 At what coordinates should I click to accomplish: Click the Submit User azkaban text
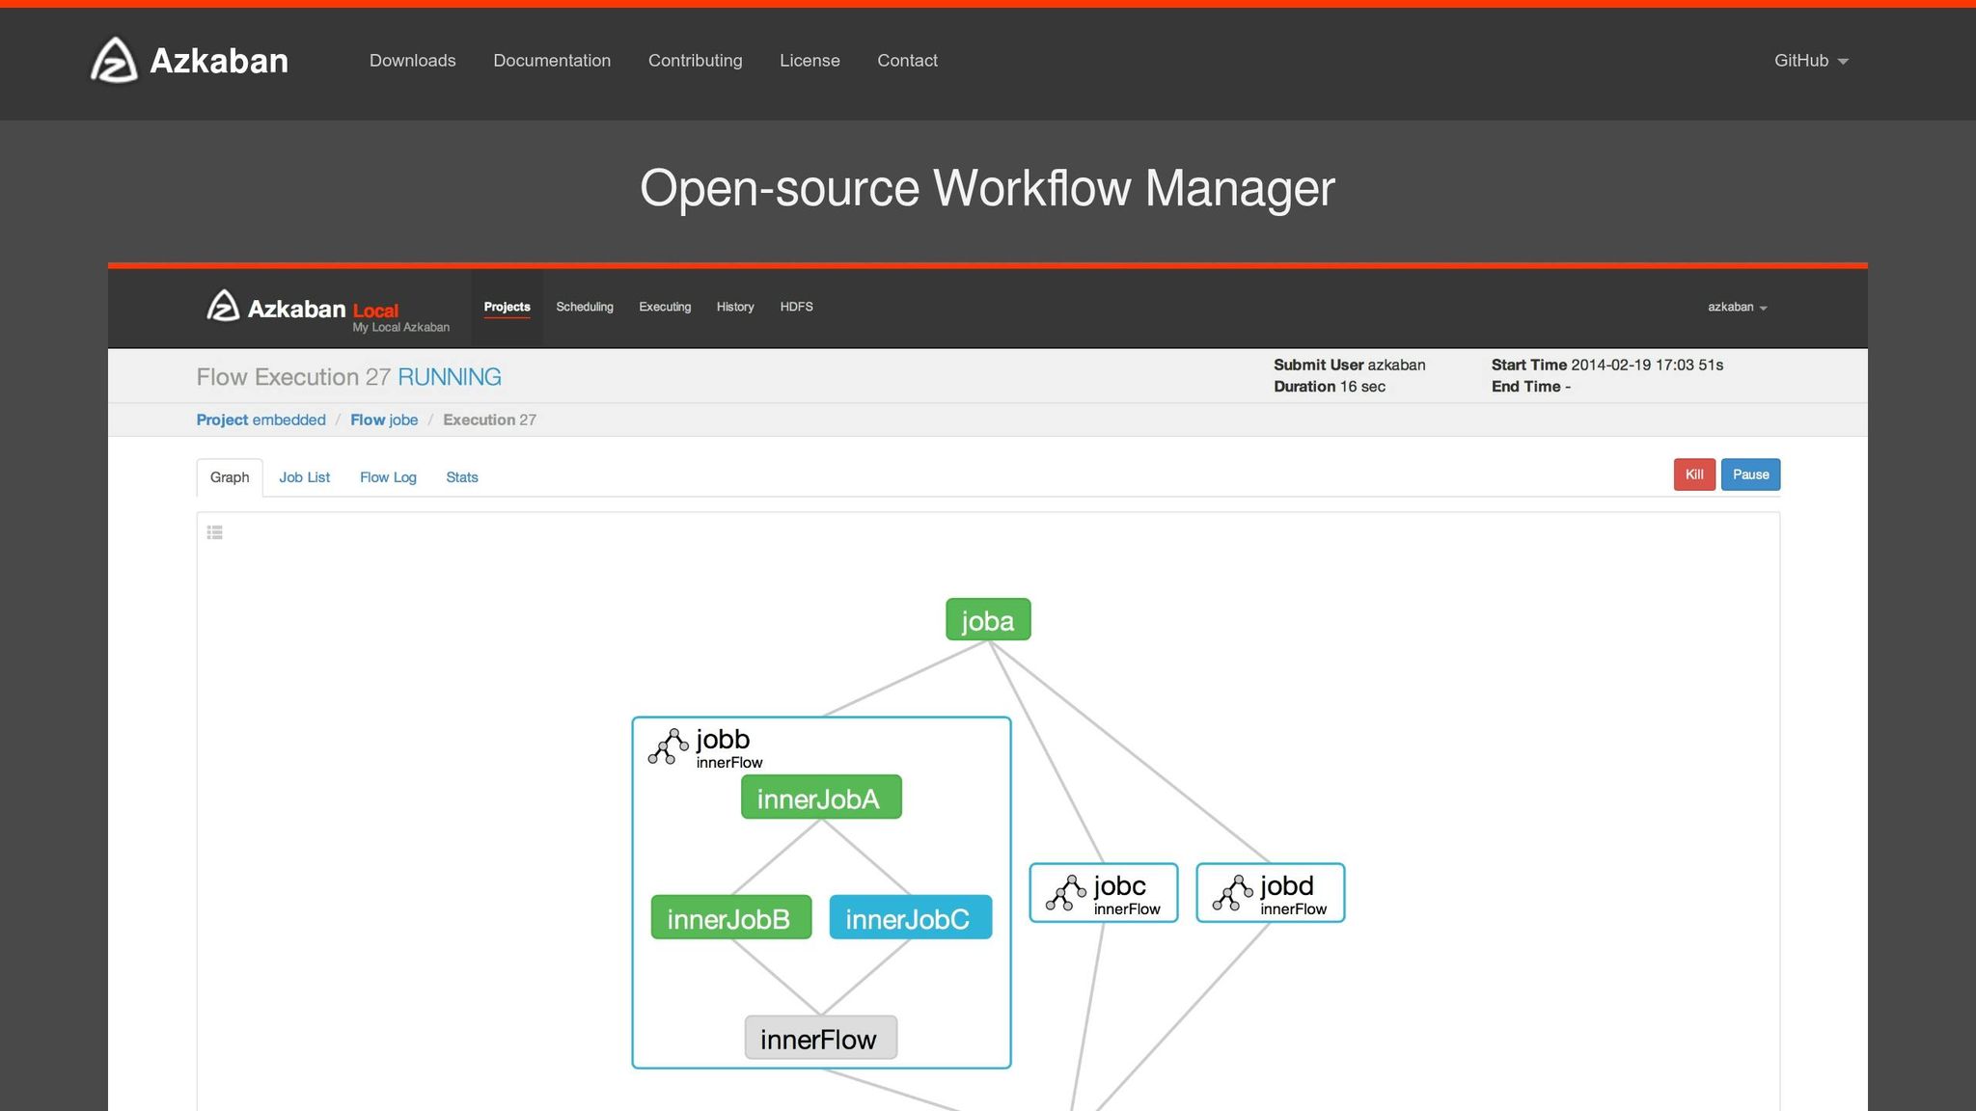click(x=1349, y=365)
